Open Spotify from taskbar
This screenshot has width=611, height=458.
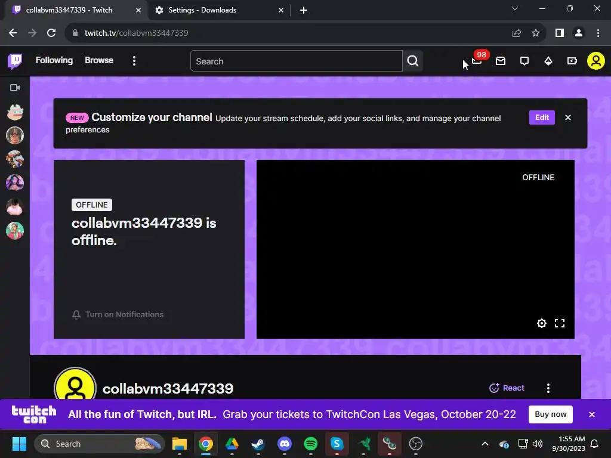pos(310,444)
